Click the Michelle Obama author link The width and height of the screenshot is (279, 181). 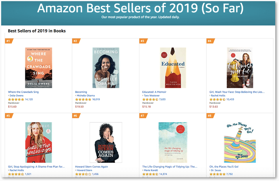click(x=86, y=96)
